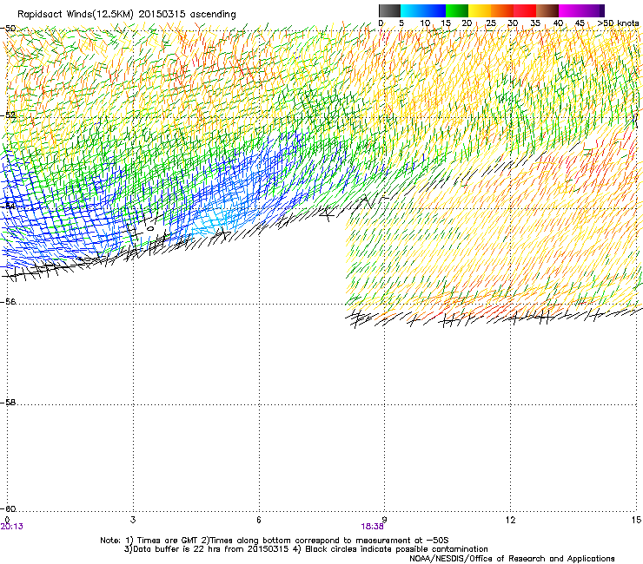643x564 pixels.
Task: Click the 'NOAA/NESDIS/Office of Research and Applications' credit
Action: 512,559
